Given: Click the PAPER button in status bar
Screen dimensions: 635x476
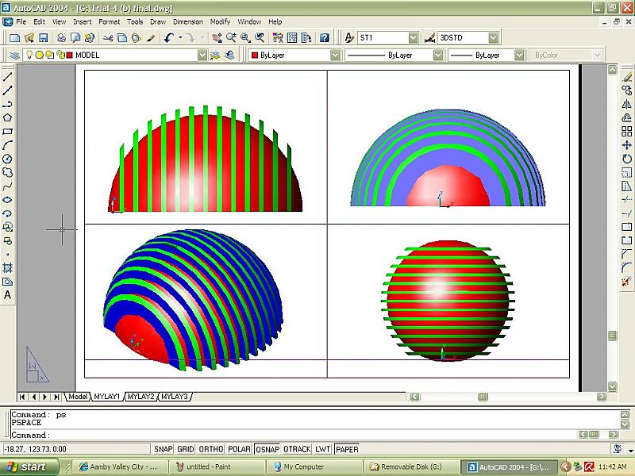Looking at the screenshot, I should (347, 449).
